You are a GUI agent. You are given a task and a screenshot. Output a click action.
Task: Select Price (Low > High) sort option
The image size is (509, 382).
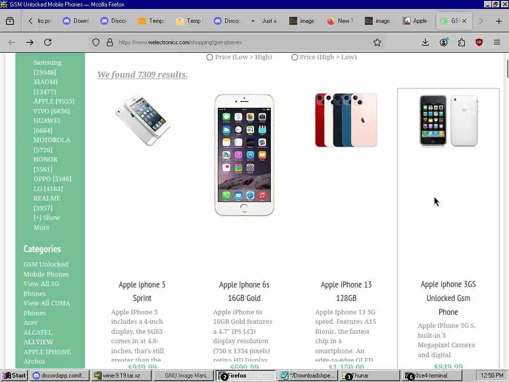pos(210,57)
